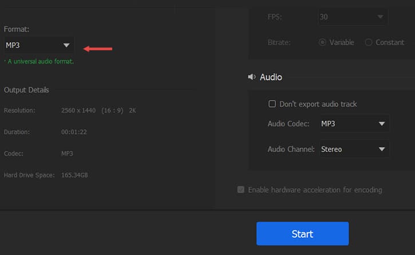This screenshot has width=415, height=255.
Task: Open the FPS dropdown showing 30
Action: coord(353,17)
